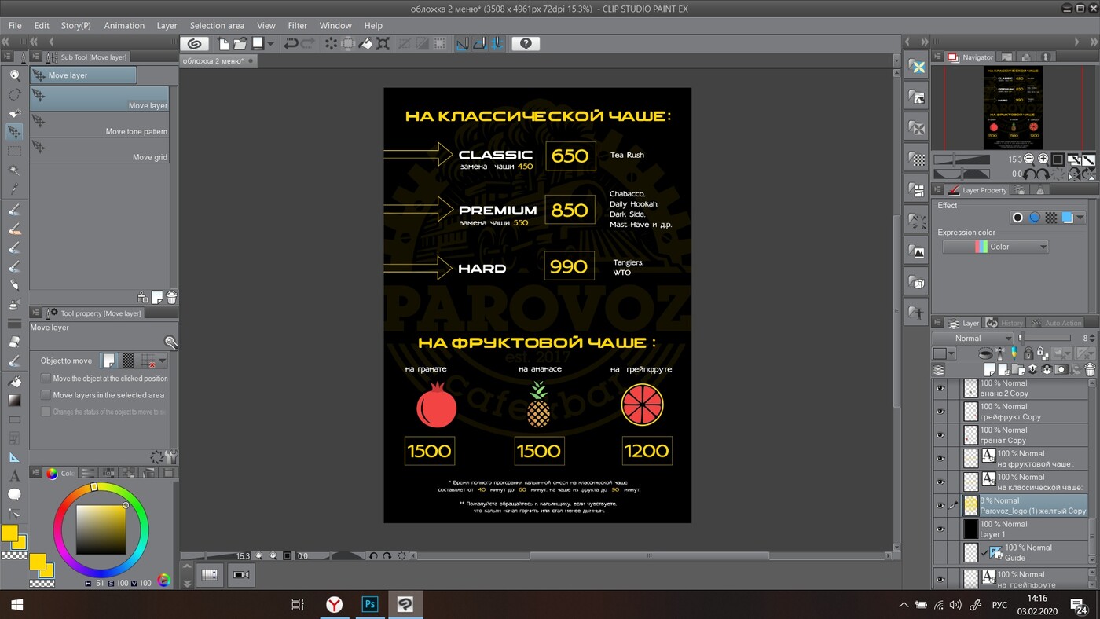Delete layer using trash icon in Layer panel

(1089, 370)
